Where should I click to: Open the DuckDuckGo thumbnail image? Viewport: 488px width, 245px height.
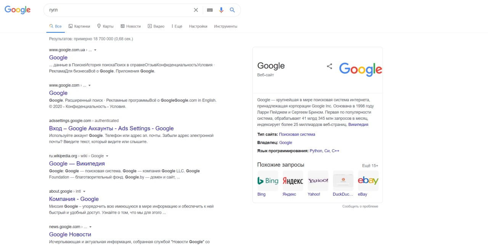click(x=343, y=181)
